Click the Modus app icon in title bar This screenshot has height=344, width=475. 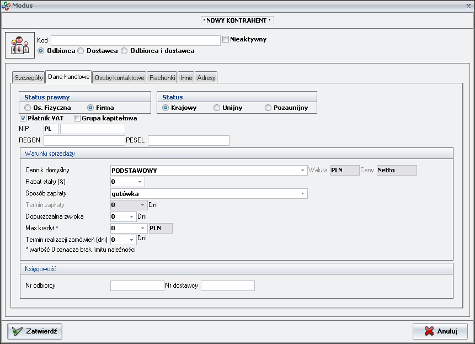[6, 6]
